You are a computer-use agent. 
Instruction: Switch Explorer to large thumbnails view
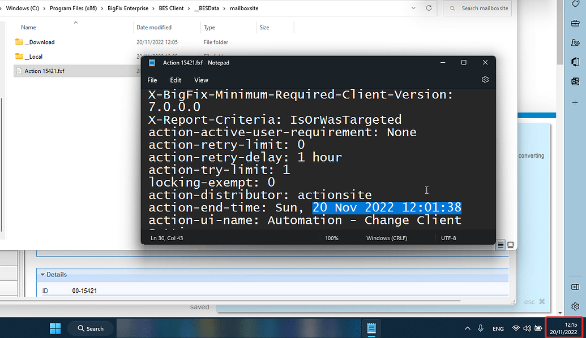coord(511,245)
